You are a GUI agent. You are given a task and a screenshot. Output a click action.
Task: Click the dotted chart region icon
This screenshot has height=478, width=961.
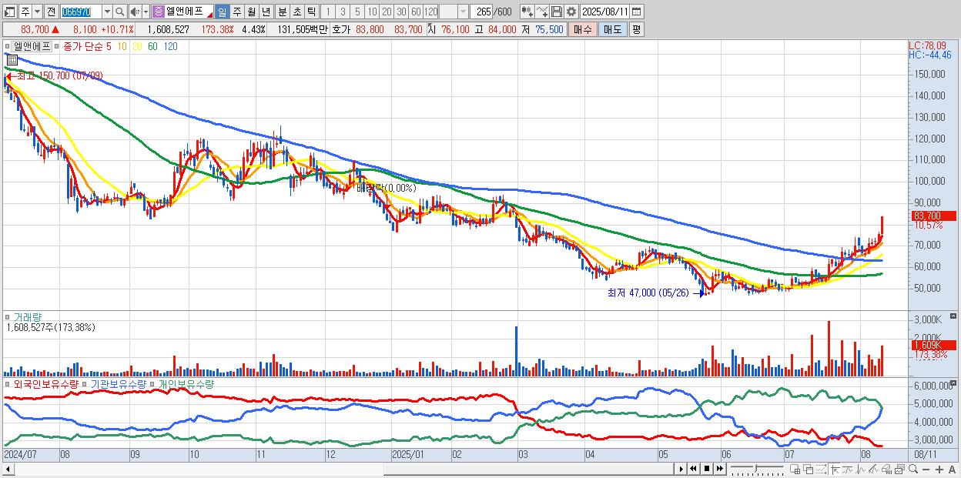click(821, 469)
